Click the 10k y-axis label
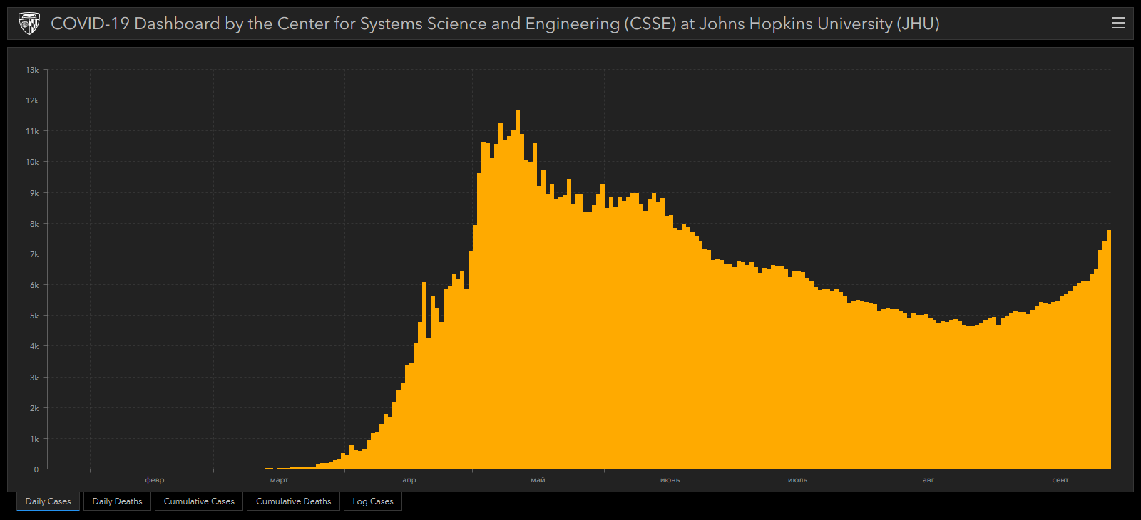 click(x=32, y=162)
